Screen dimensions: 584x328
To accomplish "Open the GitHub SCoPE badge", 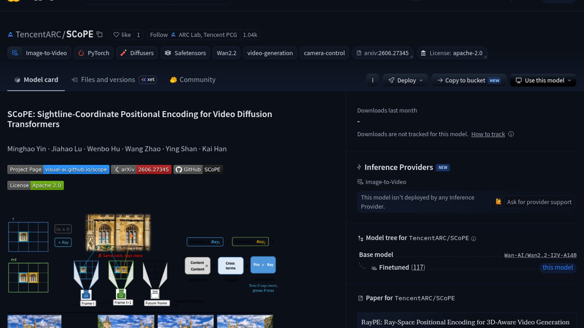I will click(198, 169).
